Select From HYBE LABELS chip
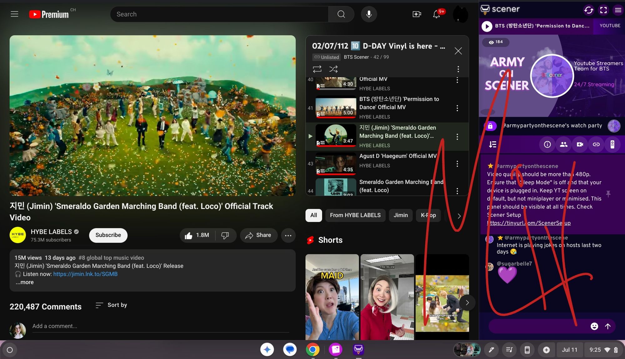Screen dimensions: 625x359 355,215
